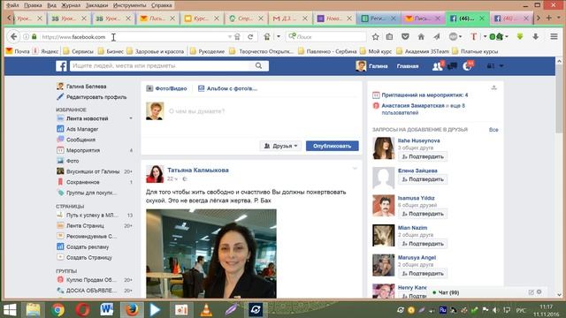
Task: Open Сообщения in left sidebar
Action: (80, 140)
